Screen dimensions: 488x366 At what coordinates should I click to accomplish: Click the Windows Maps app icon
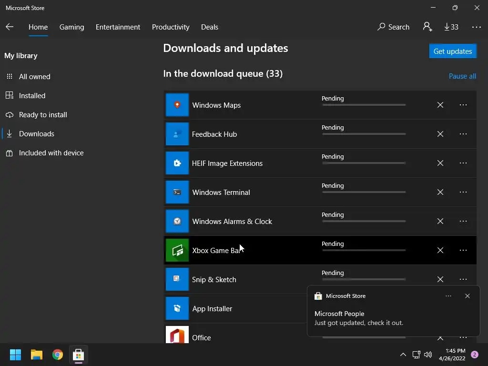click(177, 105)
